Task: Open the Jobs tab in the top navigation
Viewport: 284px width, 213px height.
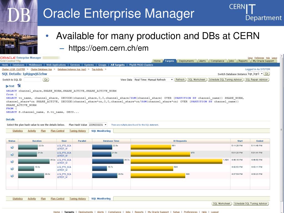Action: [x=232, y=61]
